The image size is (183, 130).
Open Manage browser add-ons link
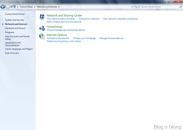coord(112,38)
